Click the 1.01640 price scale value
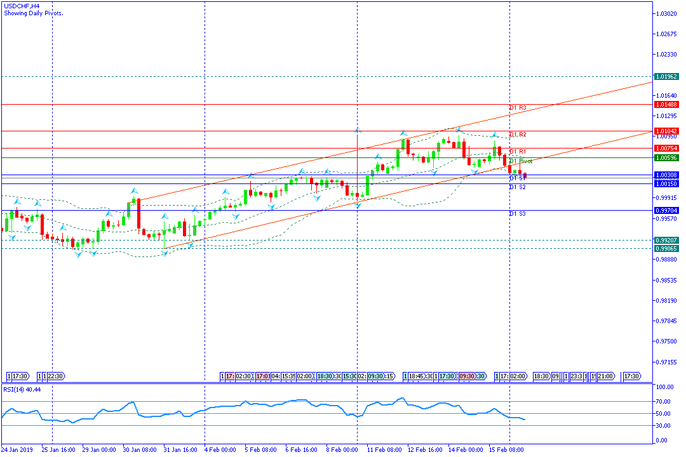This screenshot has height=457, width=686. 667,96
